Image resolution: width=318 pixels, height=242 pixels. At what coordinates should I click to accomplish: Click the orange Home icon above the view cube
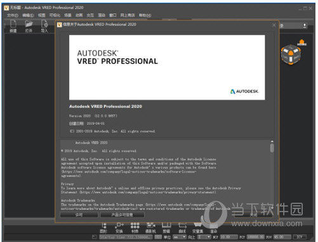[301, 42]
